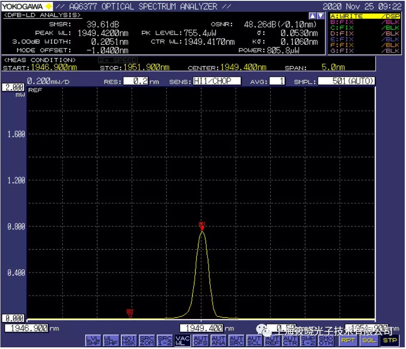Click the MODE OFFSET -1.0400nm reading
406x349 pixels.
[107, 50]
